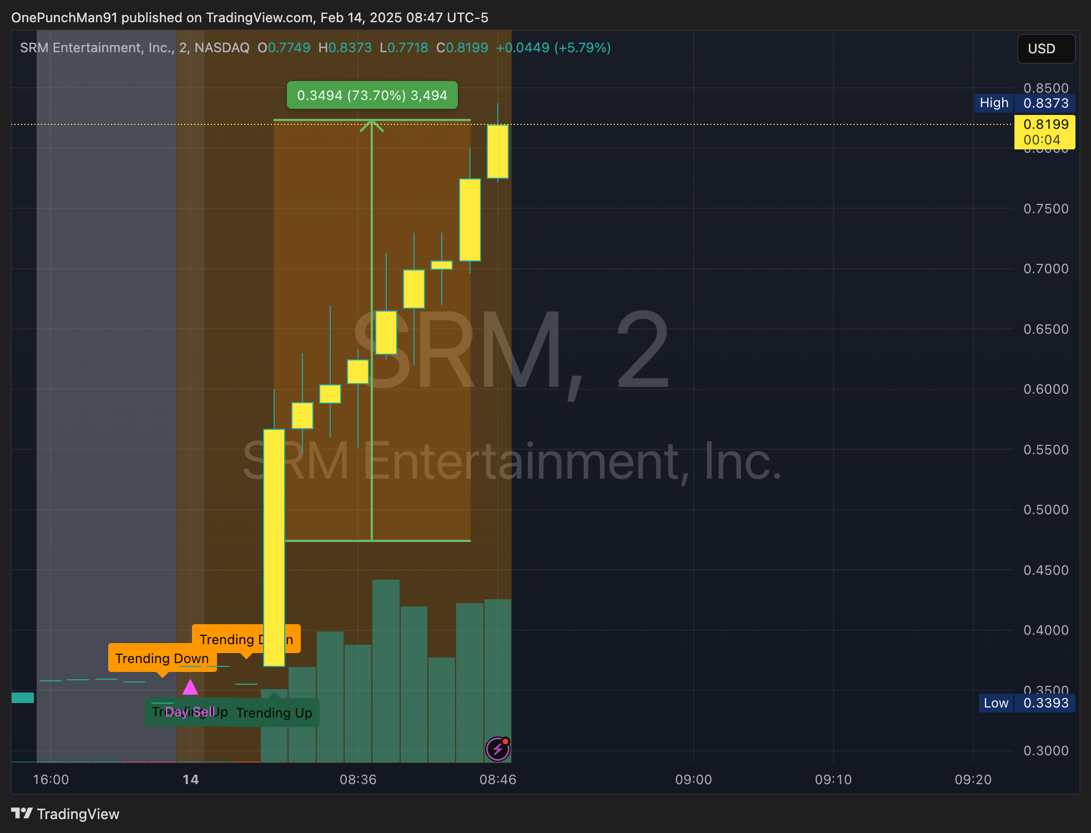This screenshot has width=1091, height=833.
Task: Click the 09:20 time axis label
Action: (x=973, y=780)
